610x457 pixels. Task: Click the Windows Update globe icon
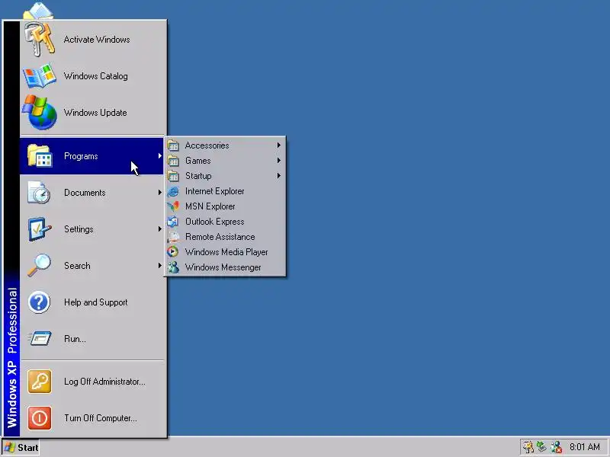(40, 112)
